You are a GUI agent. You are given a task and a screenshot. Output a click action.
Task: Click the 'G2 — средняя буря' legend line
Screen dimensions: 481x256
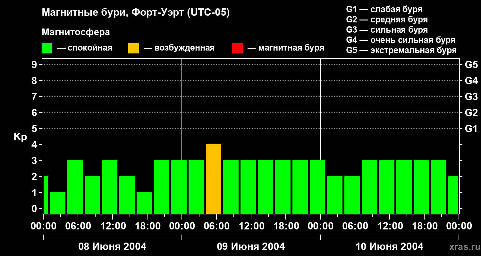click(x=387, y=20)
